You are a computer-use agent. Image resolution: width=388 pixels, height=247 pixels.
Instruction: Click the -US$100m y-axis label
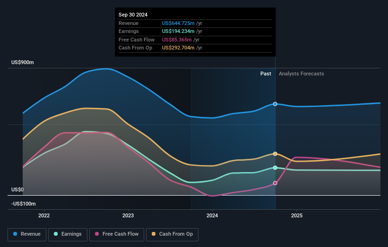[24, 204]
